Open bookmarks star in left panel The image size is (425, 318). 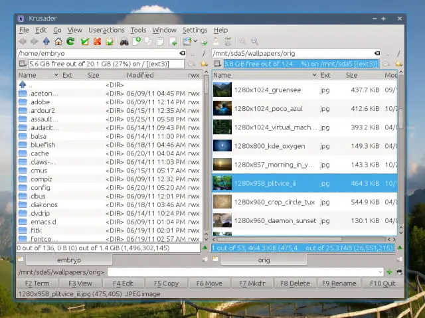204,64
